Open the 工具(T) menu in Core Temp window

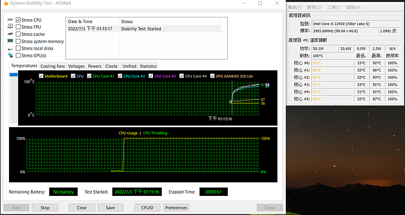pyautogui.click(x=334, y=7)
